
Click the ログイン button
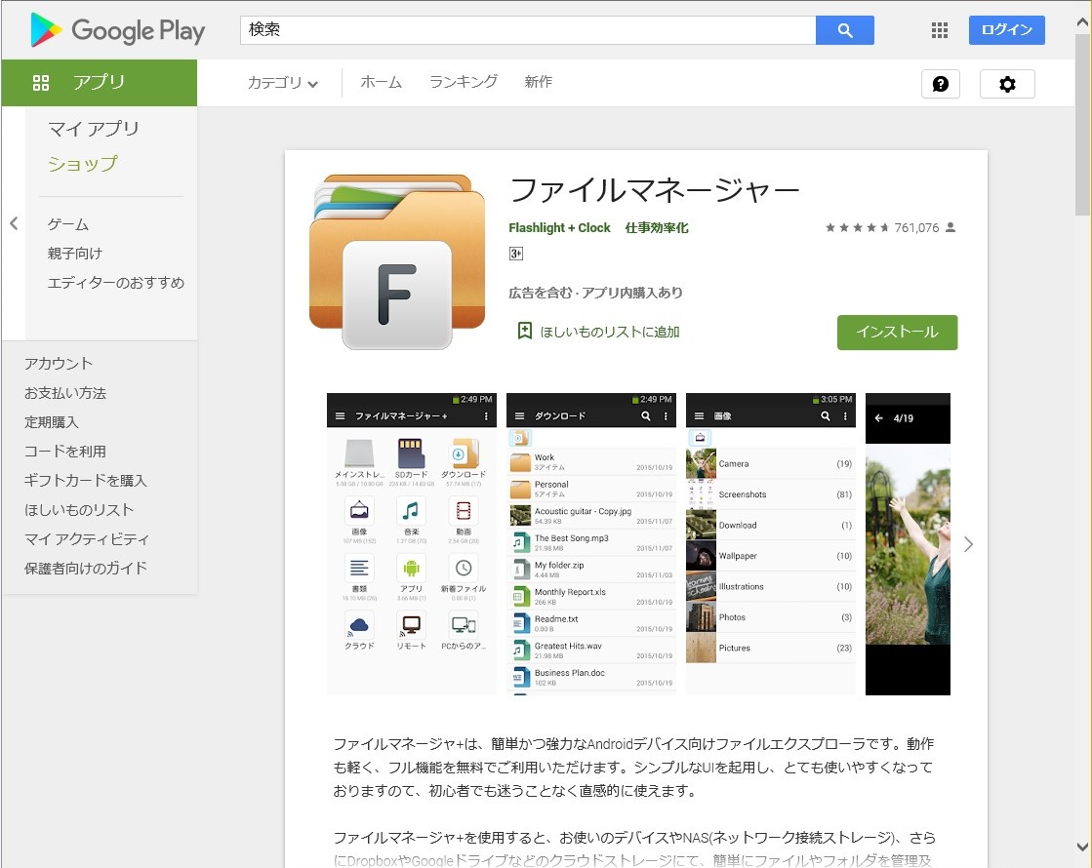click(x=1006, y=30)
